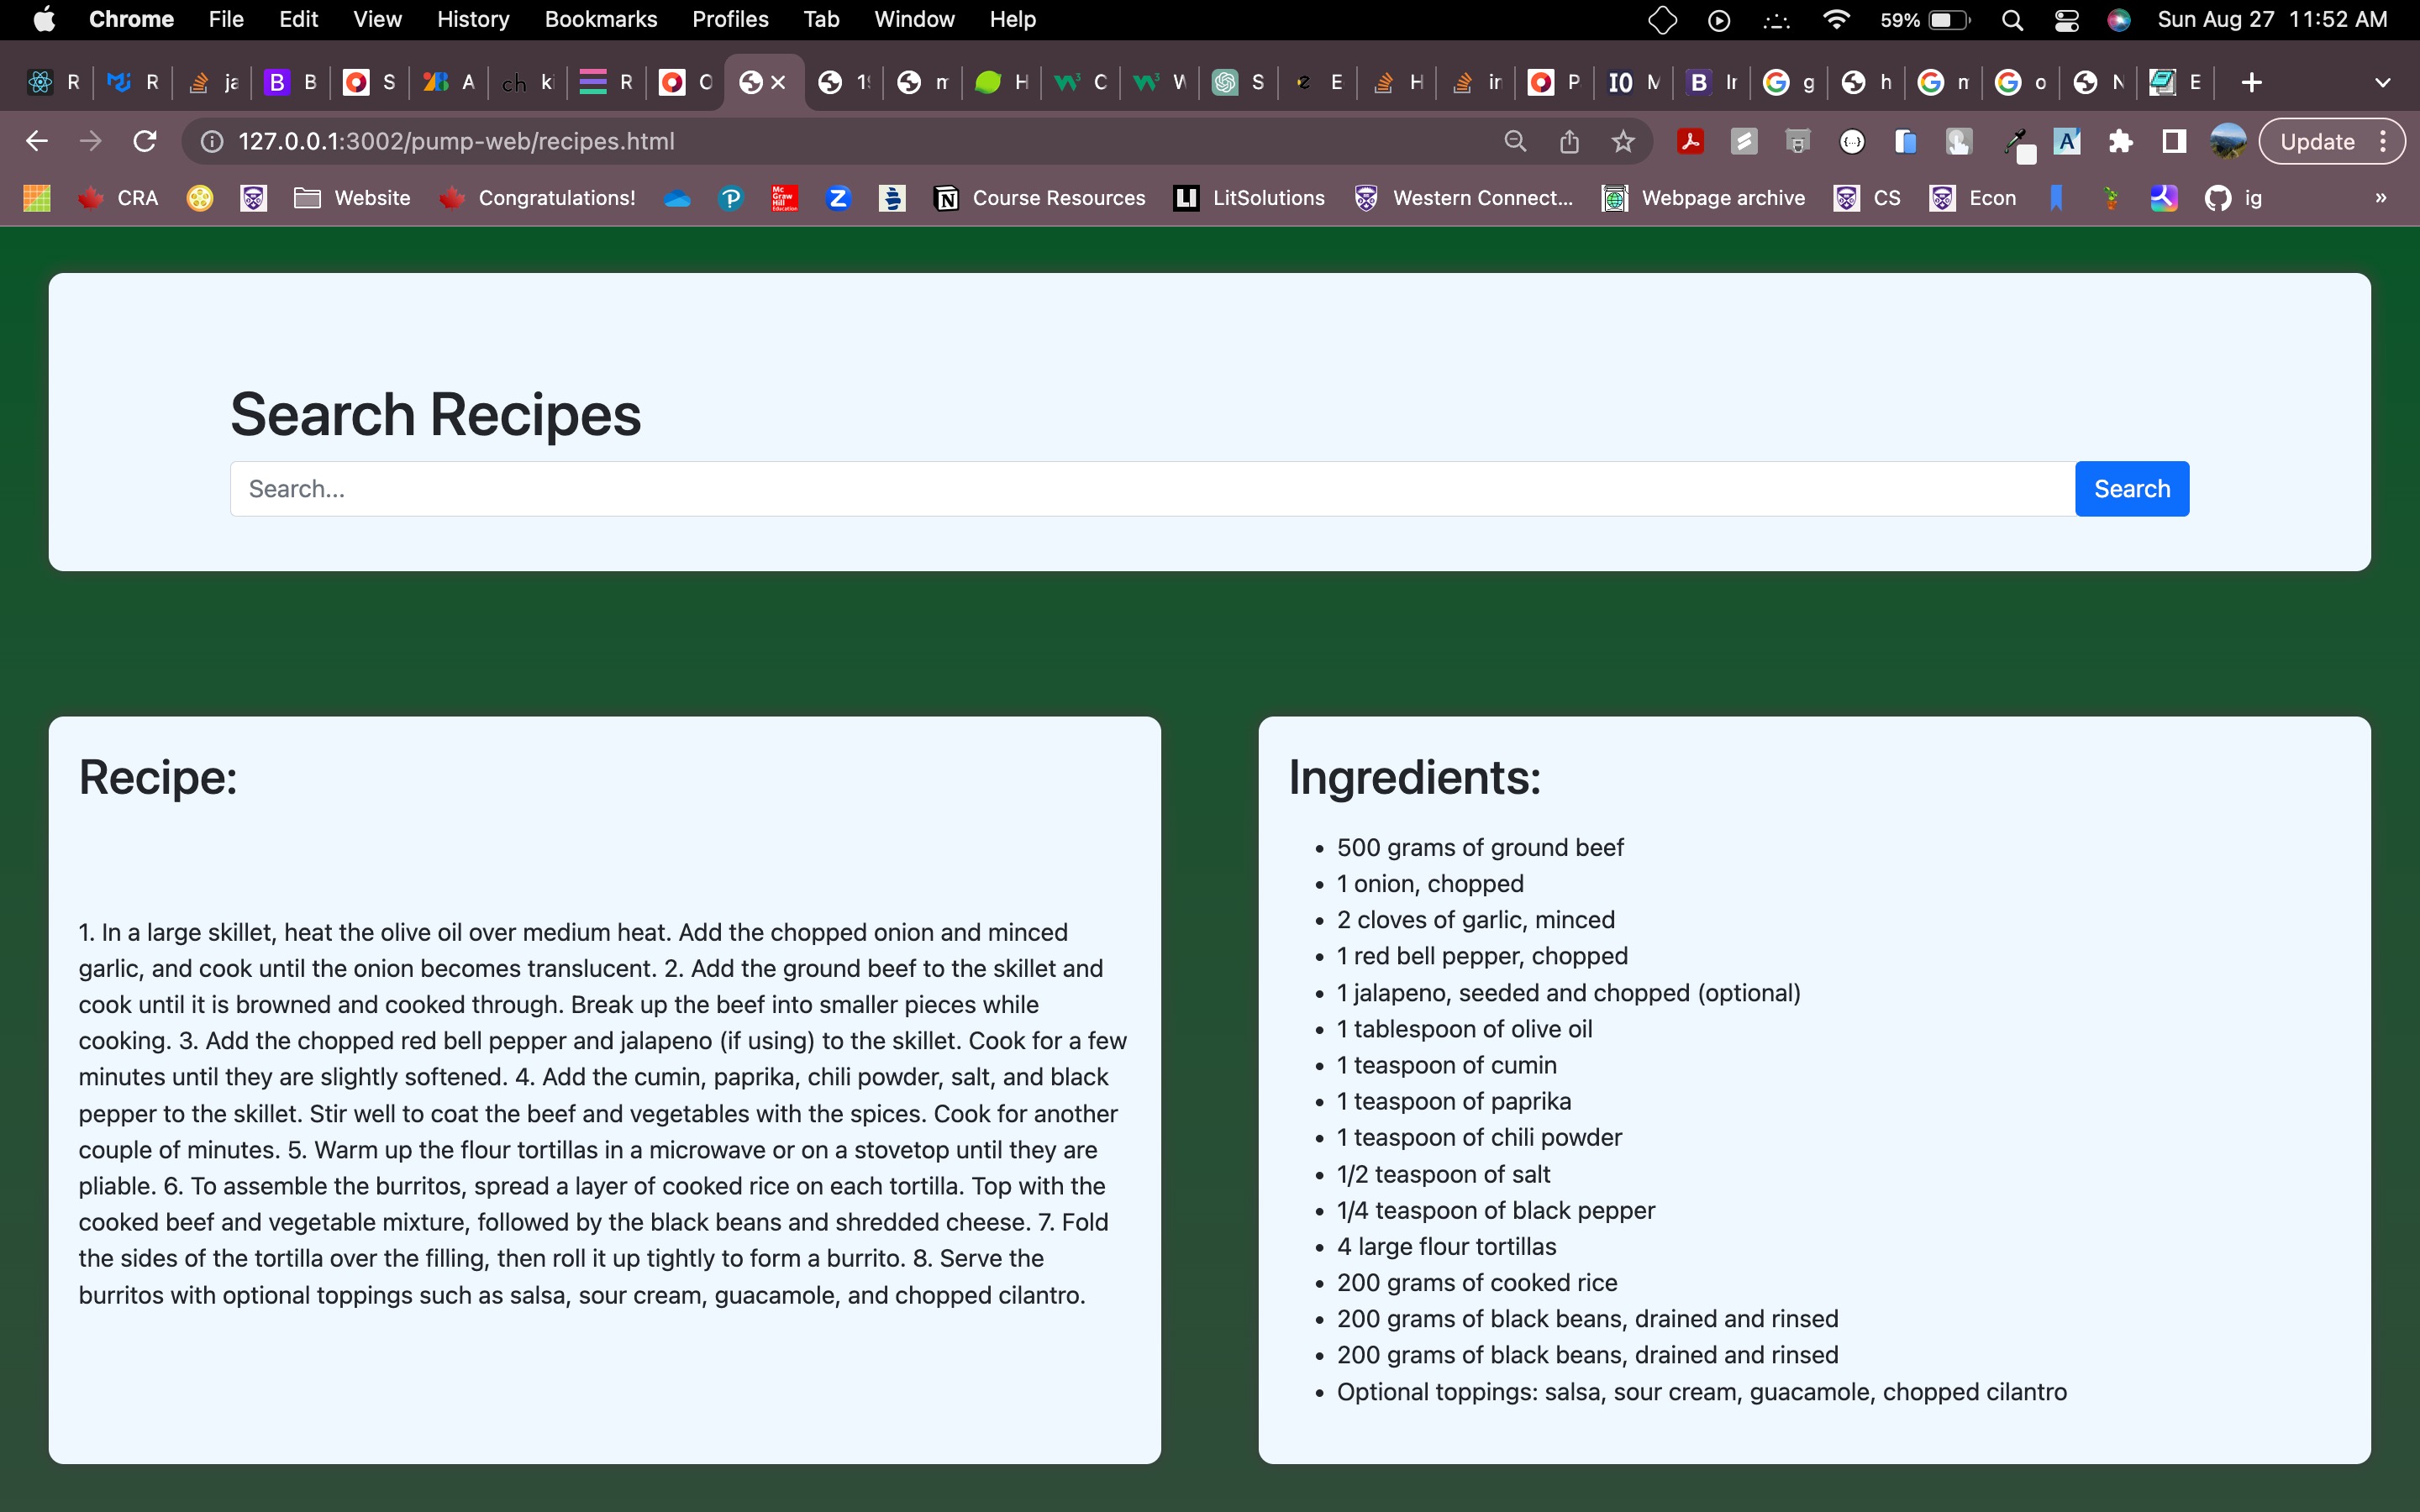The image size is (2420, 1512).
Task: Open the History menu
Action: click(472, 20)
